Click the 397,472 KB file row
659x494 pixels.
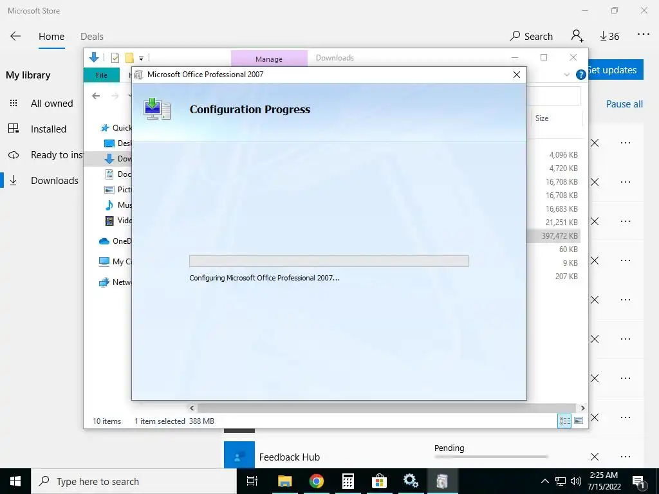553,235
